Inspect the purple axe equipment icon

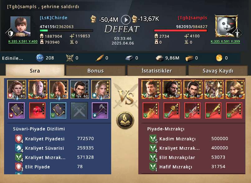[100, 110]
